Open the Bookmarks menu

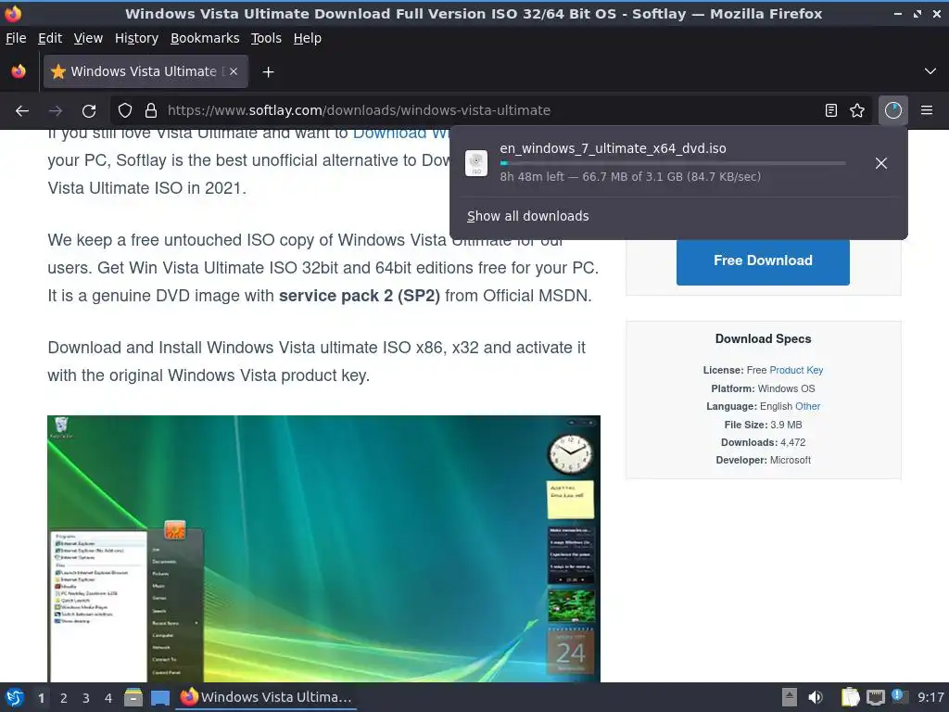(x=205, y=38)
